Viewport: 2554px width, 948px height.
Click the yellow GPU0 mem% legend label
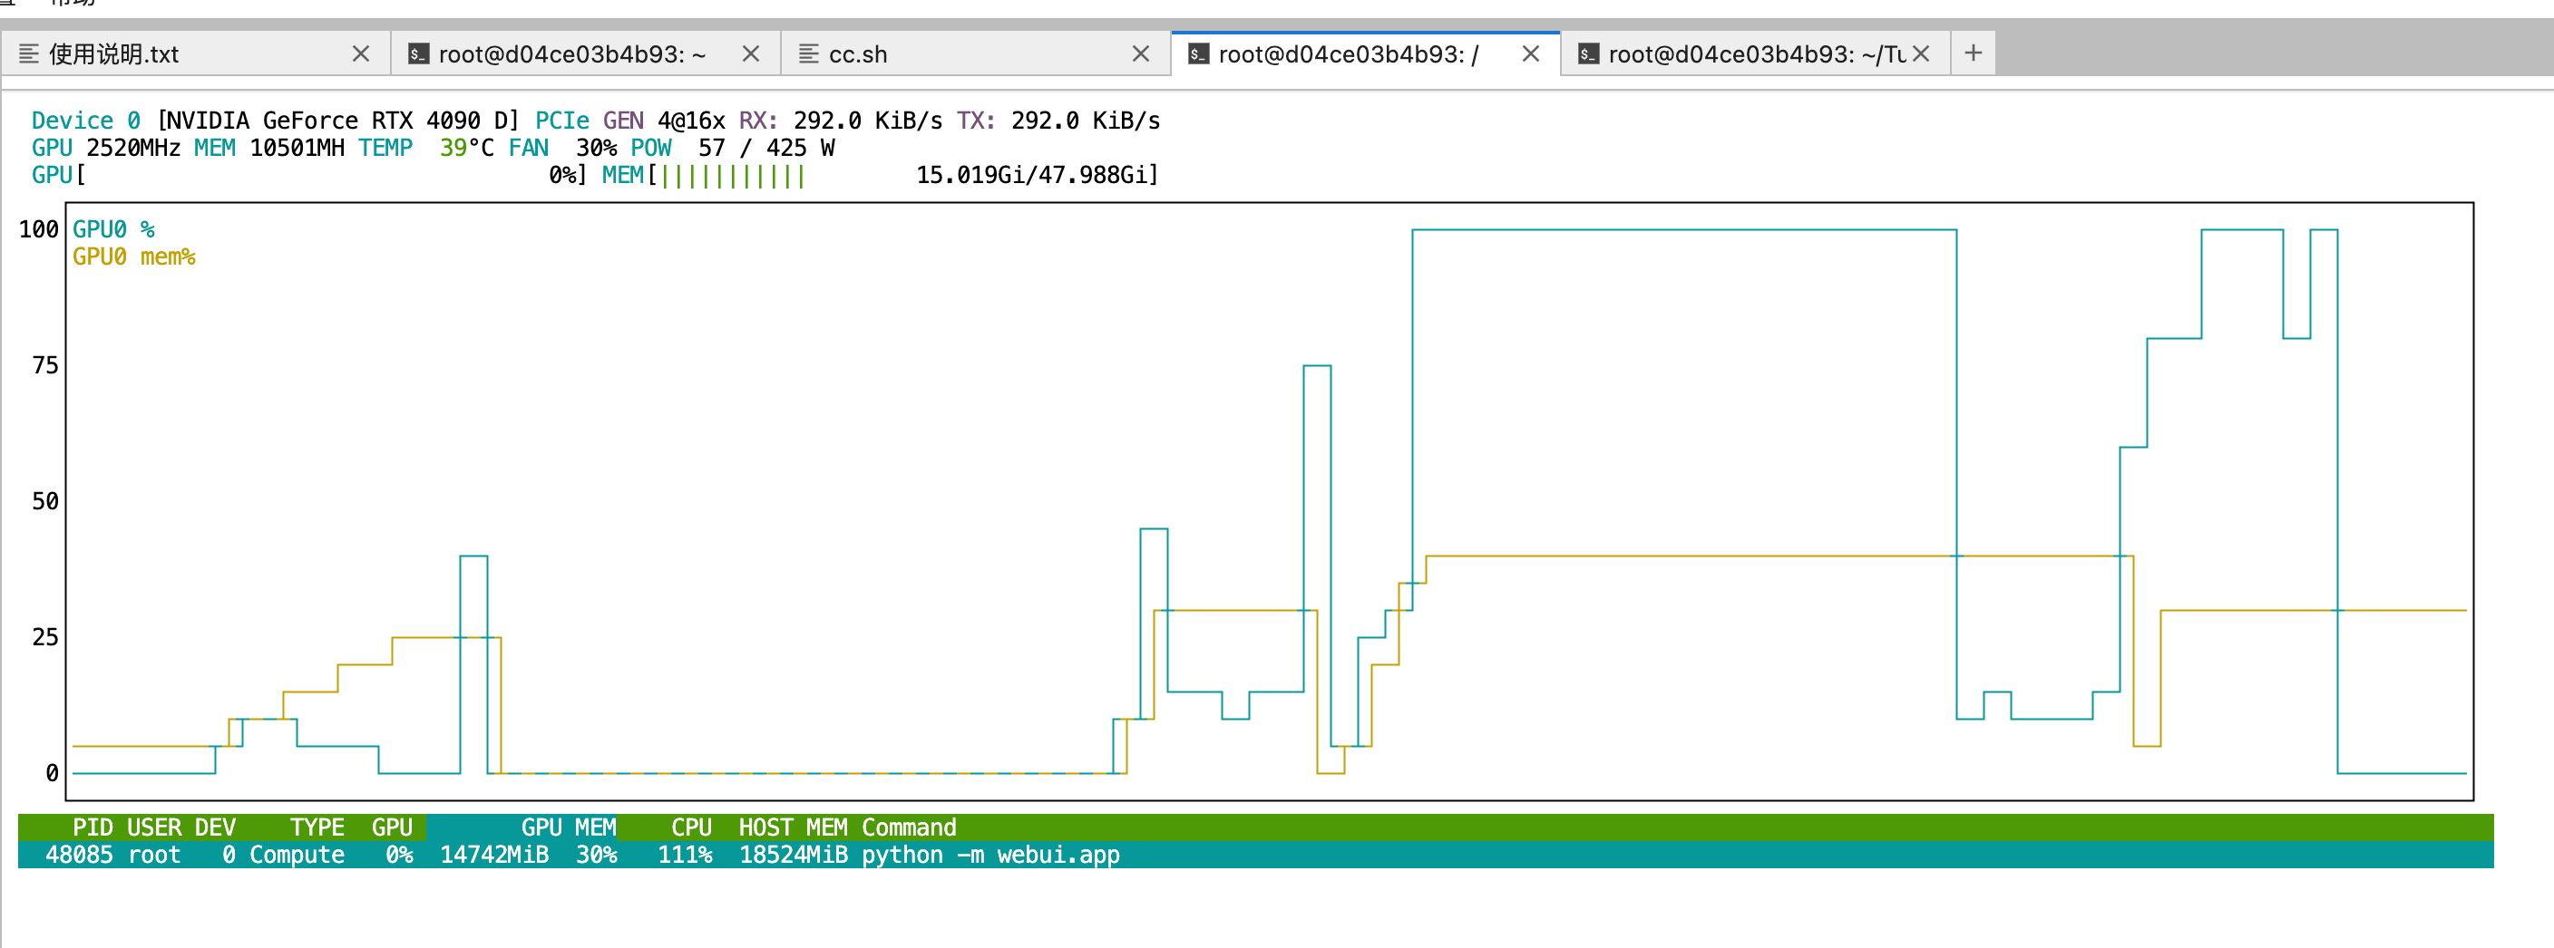tap(134, 257)
